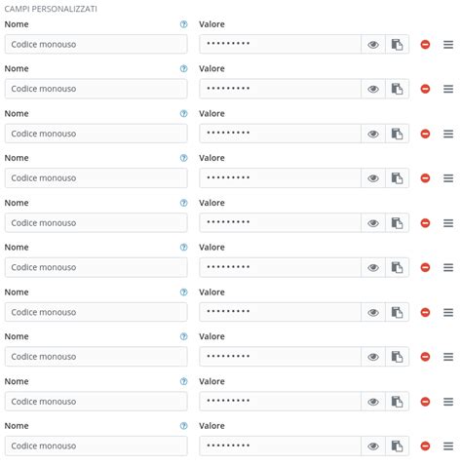The image size is (462, 466).
Task: Remove the first custom field
Action: click(x=427, y=45)
